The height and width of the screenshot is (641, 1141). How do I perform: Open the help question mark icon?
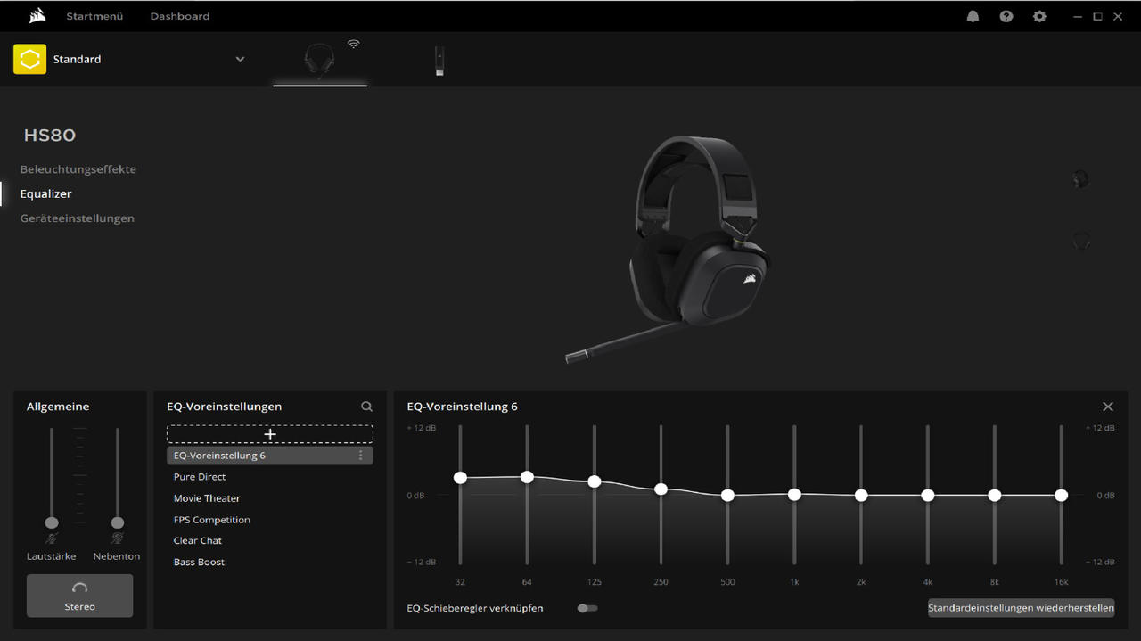pos(1006,16)
